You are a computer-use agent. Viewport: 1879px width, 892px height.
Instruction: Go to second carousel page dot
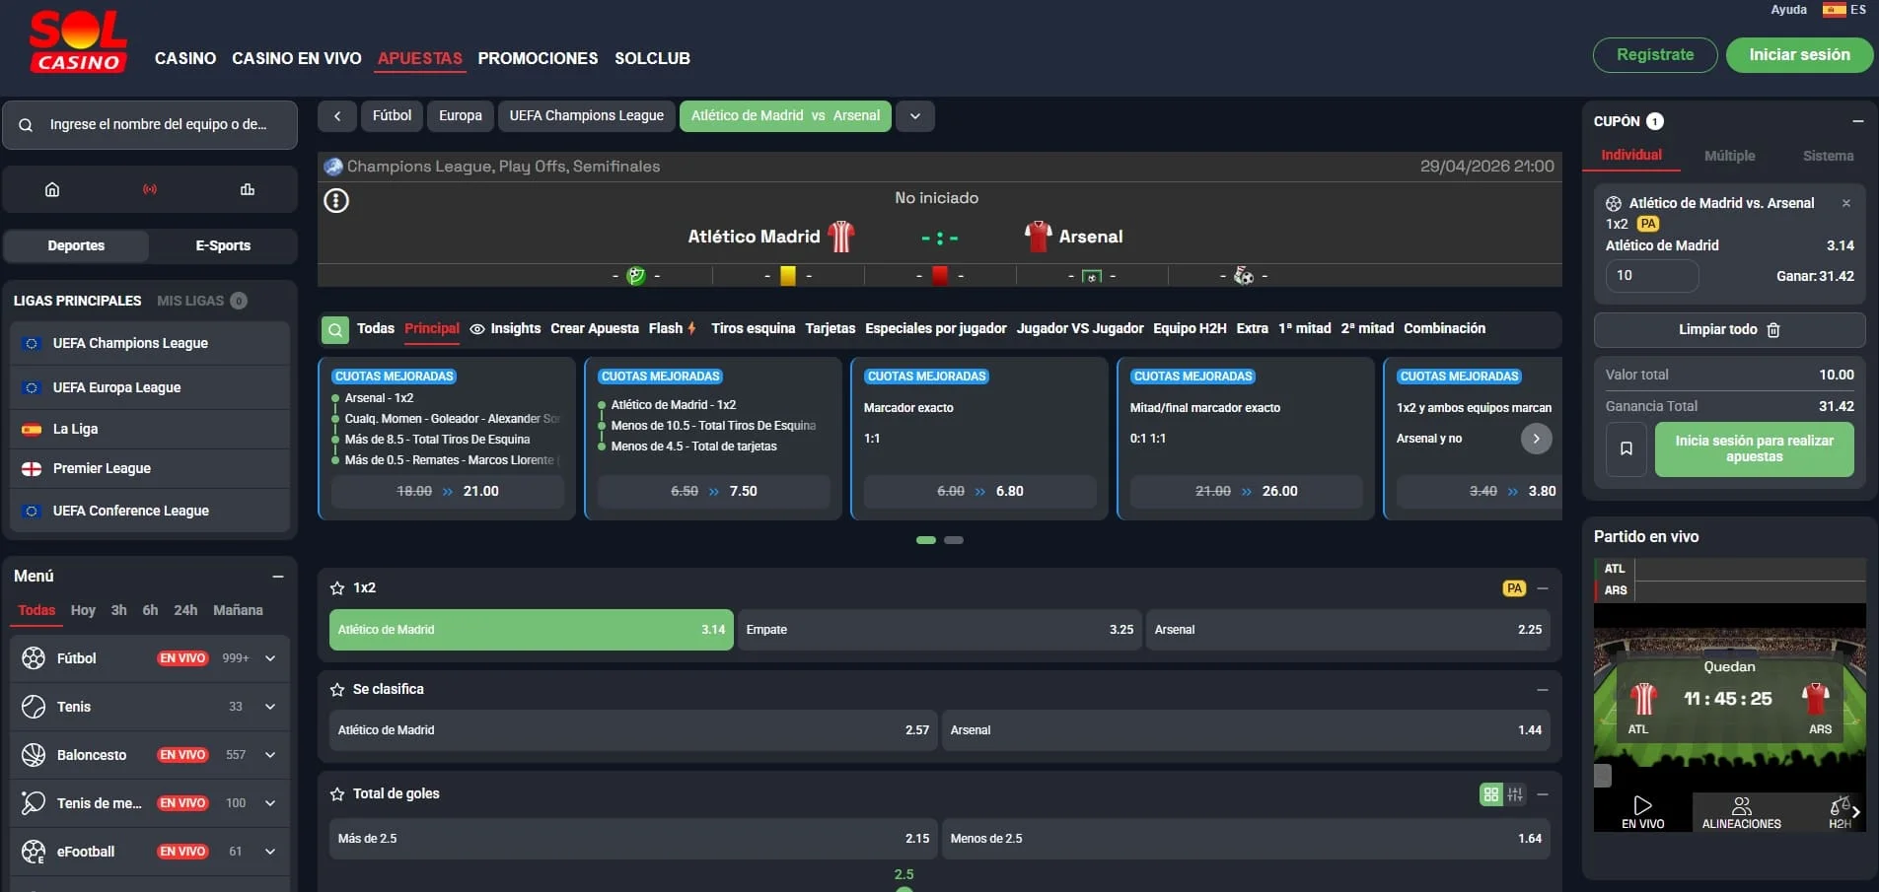tap(954, 540)
